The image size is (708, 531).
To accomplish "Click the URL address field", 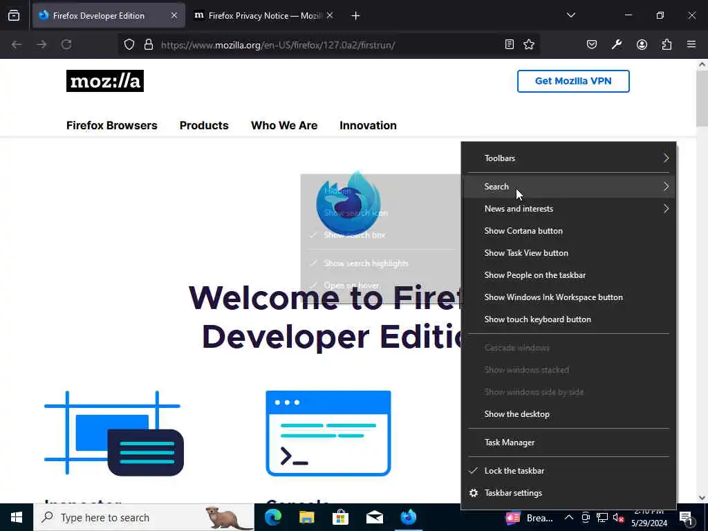I will pos(330,45).
